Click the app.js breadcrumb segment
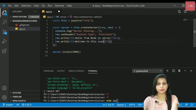196x110 pixels. (50, 17)
